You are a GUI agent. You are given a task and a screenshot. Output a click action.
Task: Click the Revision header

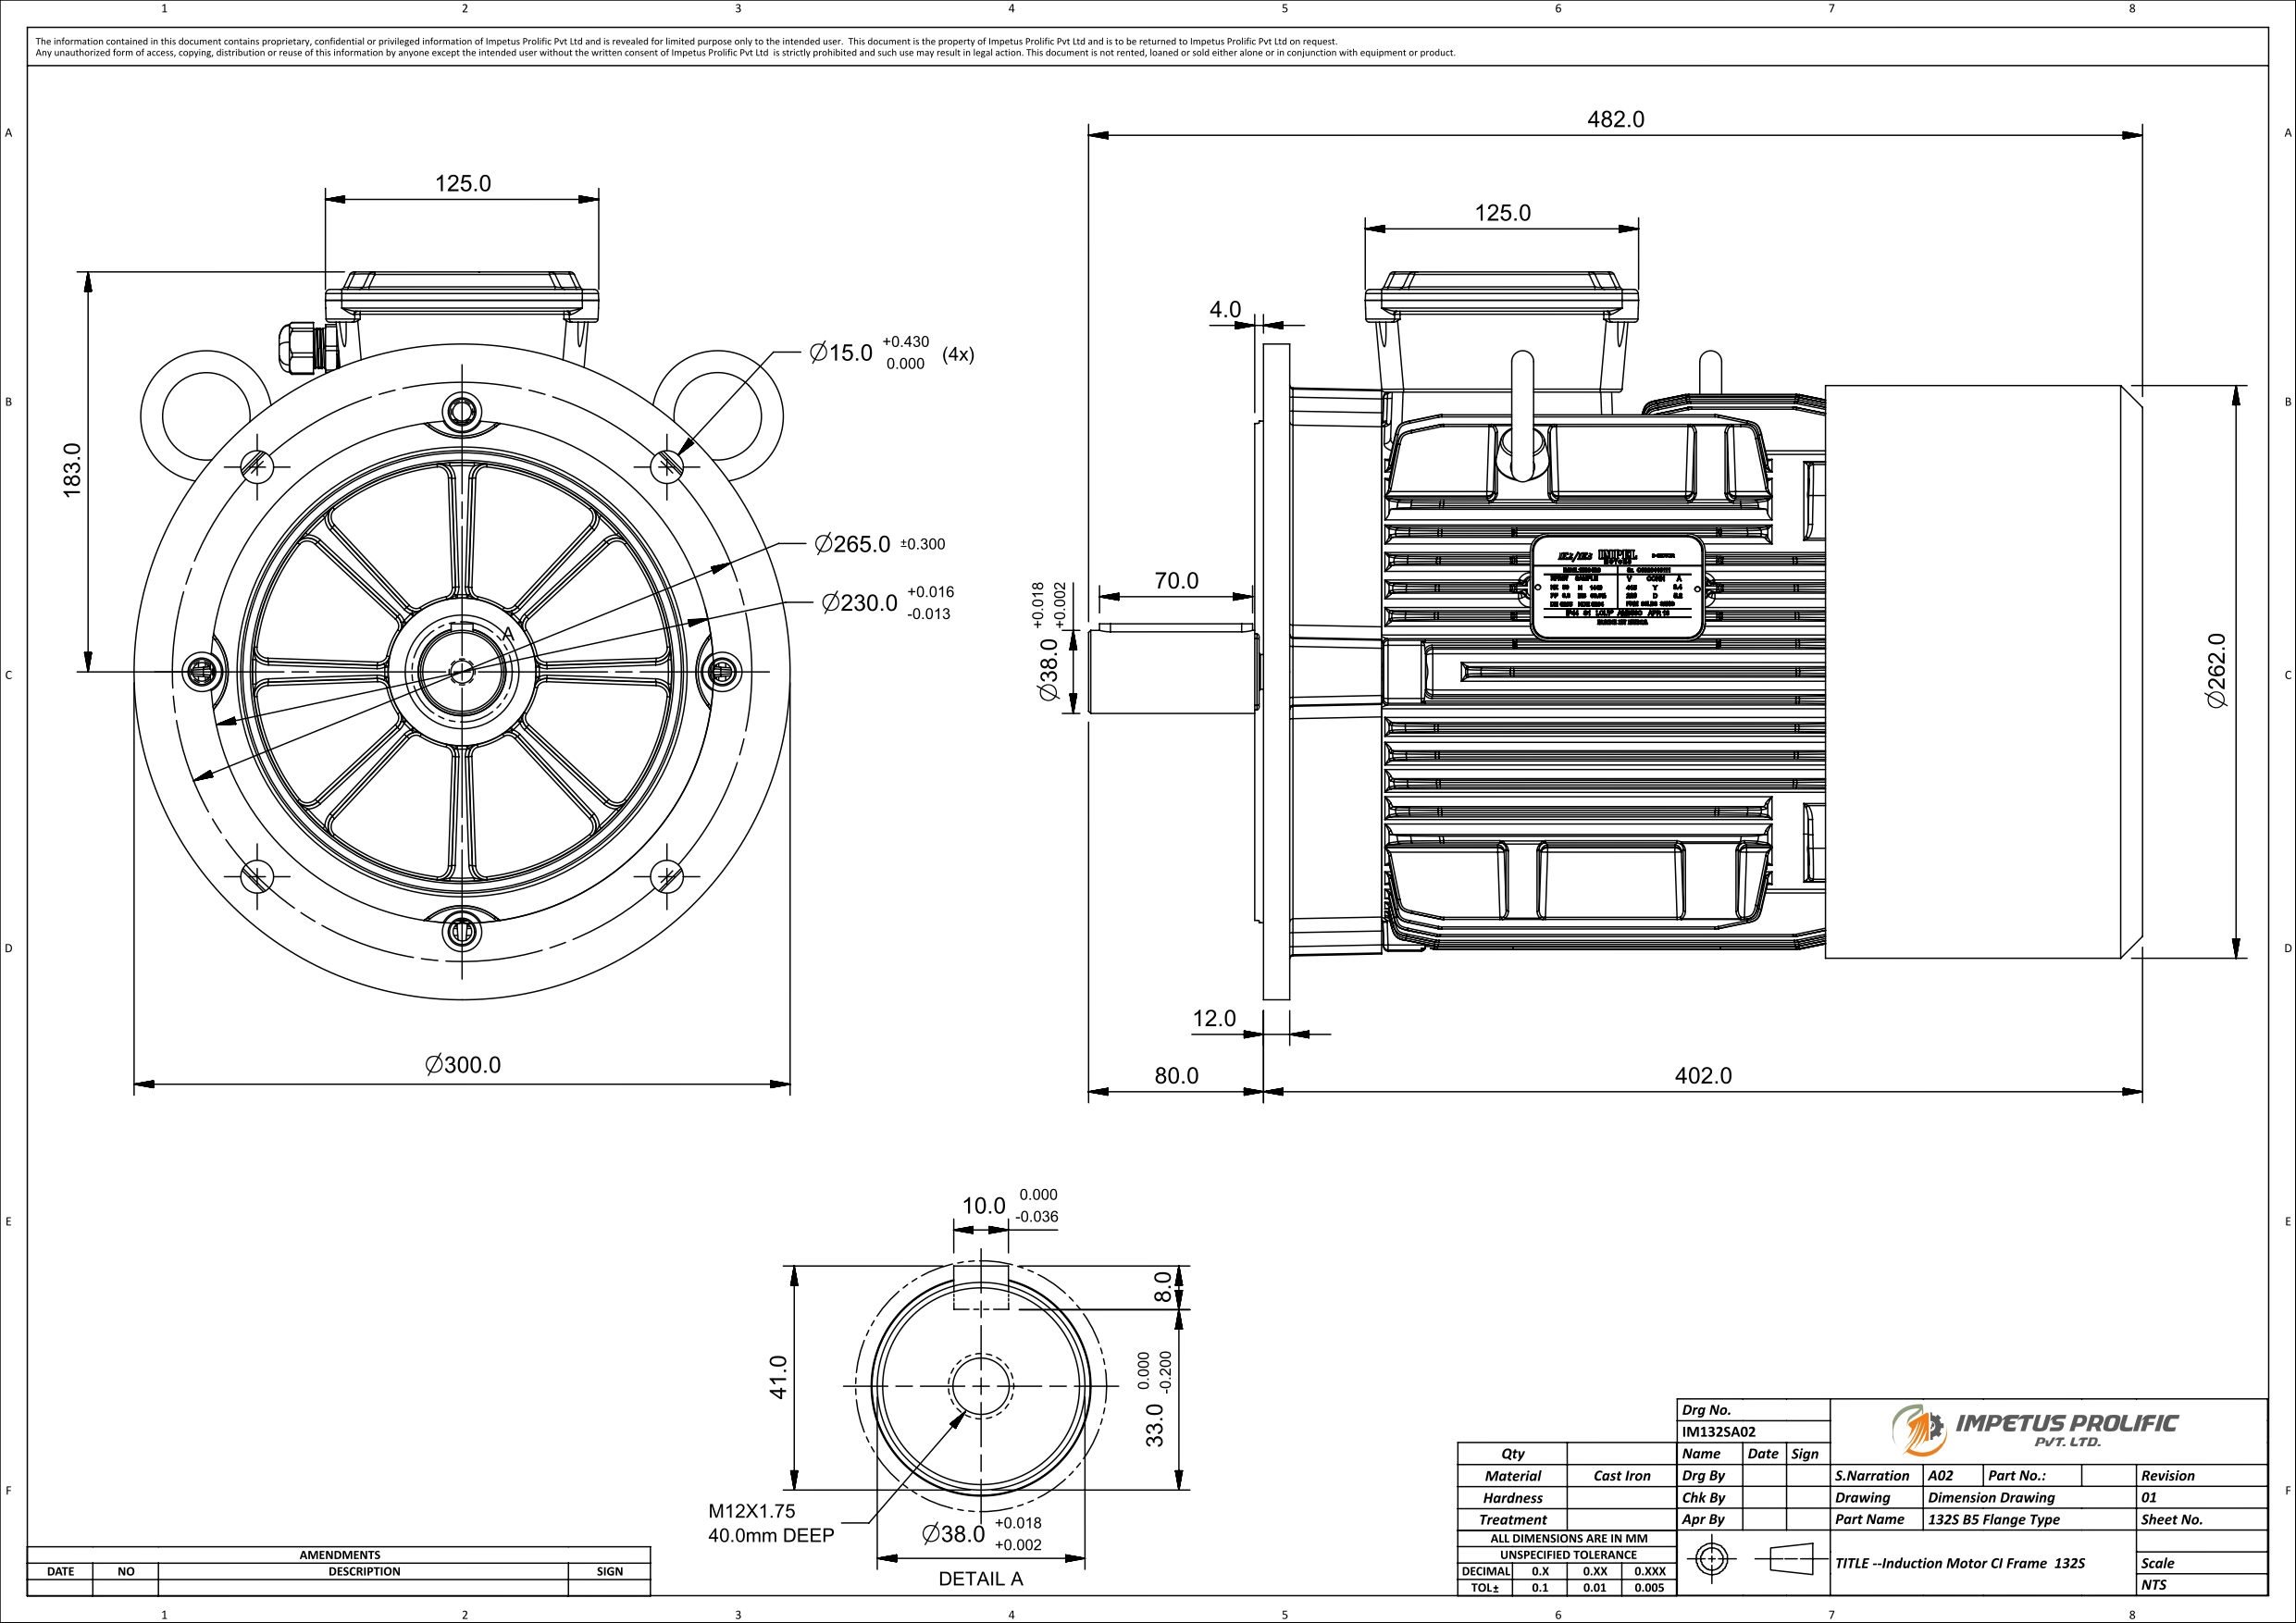[2167, 1476]
